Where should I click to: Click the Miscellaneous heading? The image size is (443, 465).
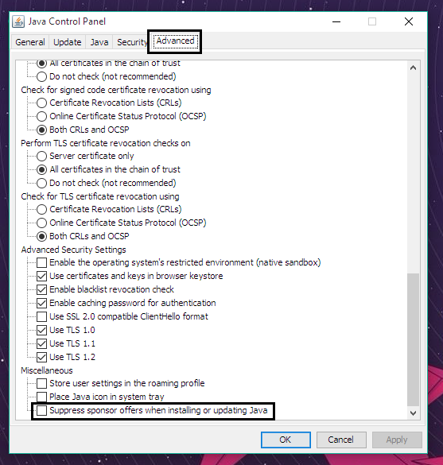47,370
